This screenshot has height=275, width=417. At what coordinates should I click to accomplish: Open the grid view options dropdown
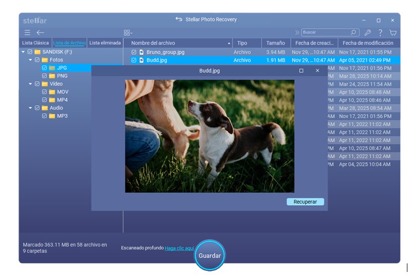(x=128, y=32)
